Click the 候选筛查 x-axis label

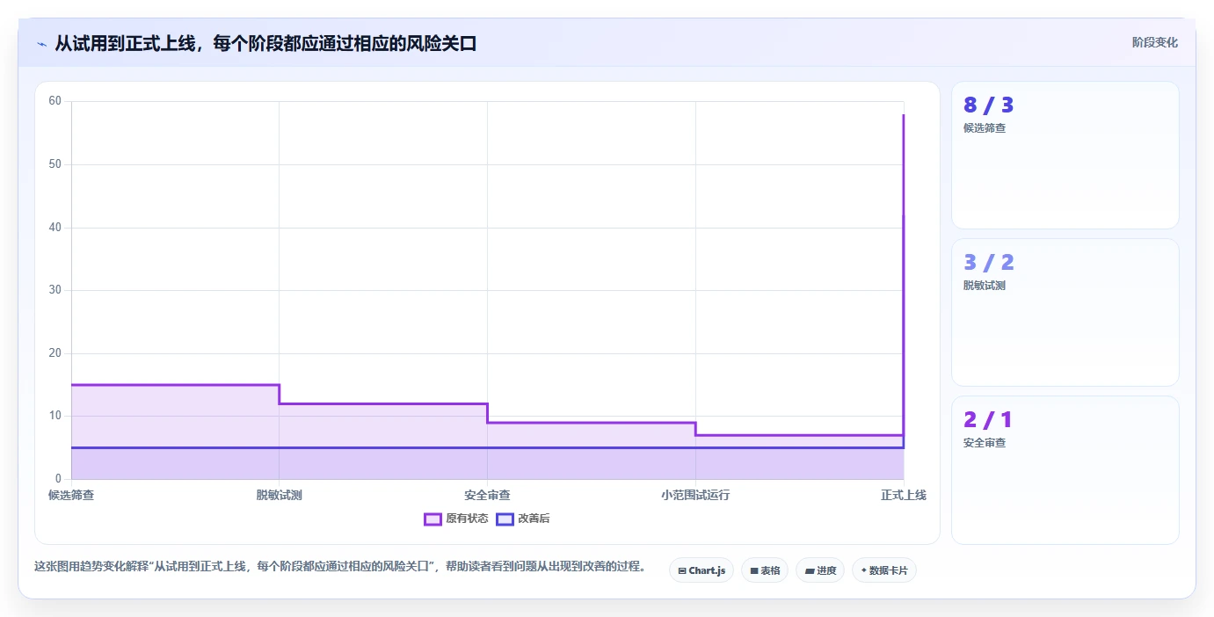coord(71,495)
